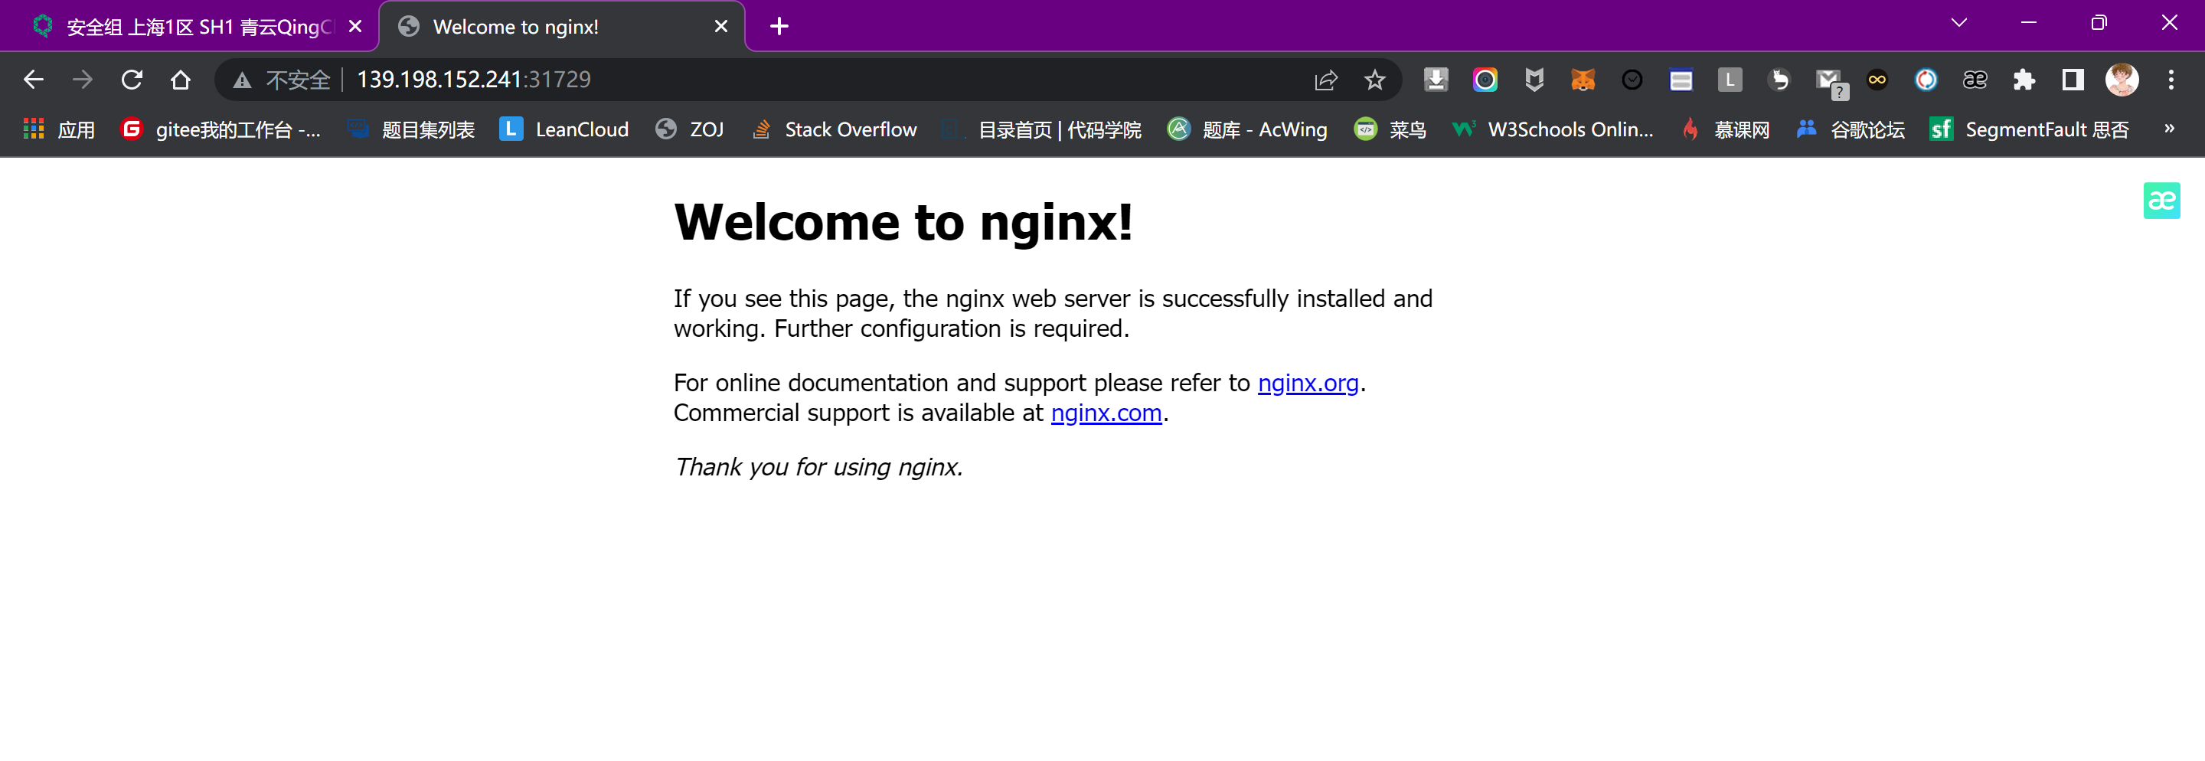The image size is (2205, 761).
Task: Open the 目录首页 | 代码学院 bookmark
Action: tap(1042, 129)
